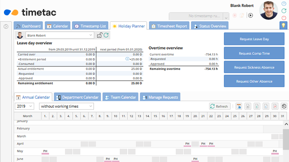Click the green-bracket export file icon

click(x=257, y=106)
